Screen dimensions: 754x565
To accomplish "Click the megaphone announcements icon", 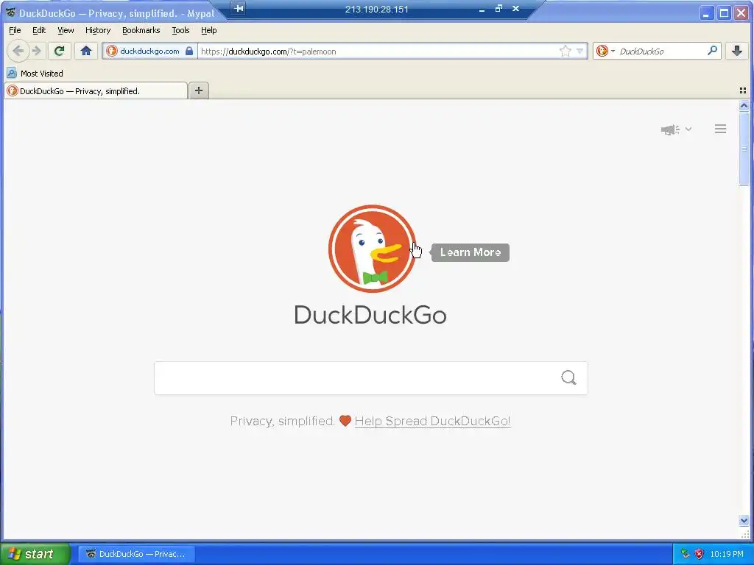I will tap(670, 129).
